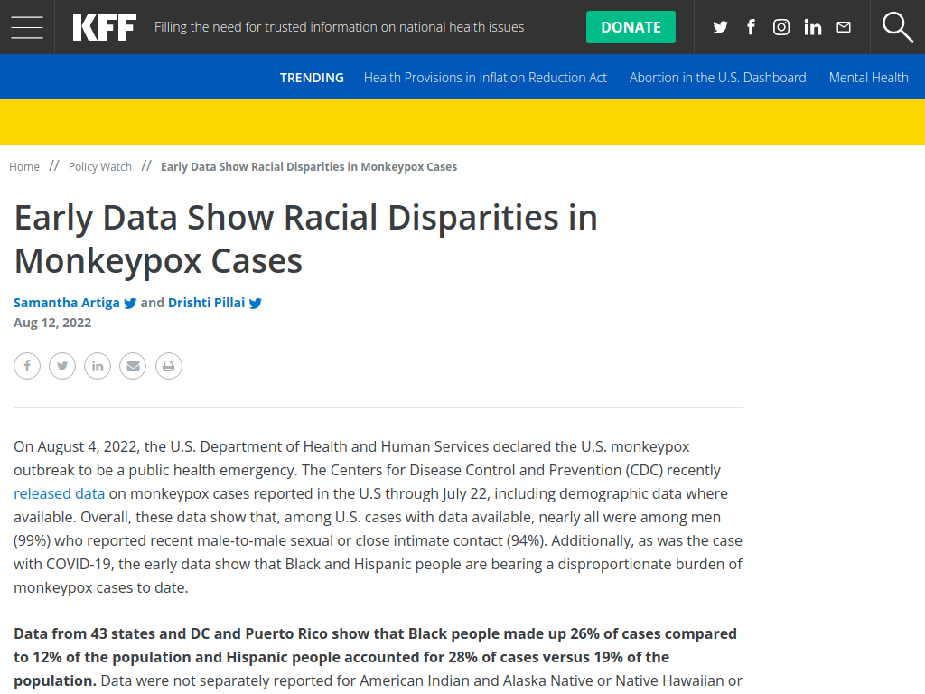The width and height of the screenshot is (925, 694).
Task: Go to Policy Watch breadcrumb
Action: (99, 167)
